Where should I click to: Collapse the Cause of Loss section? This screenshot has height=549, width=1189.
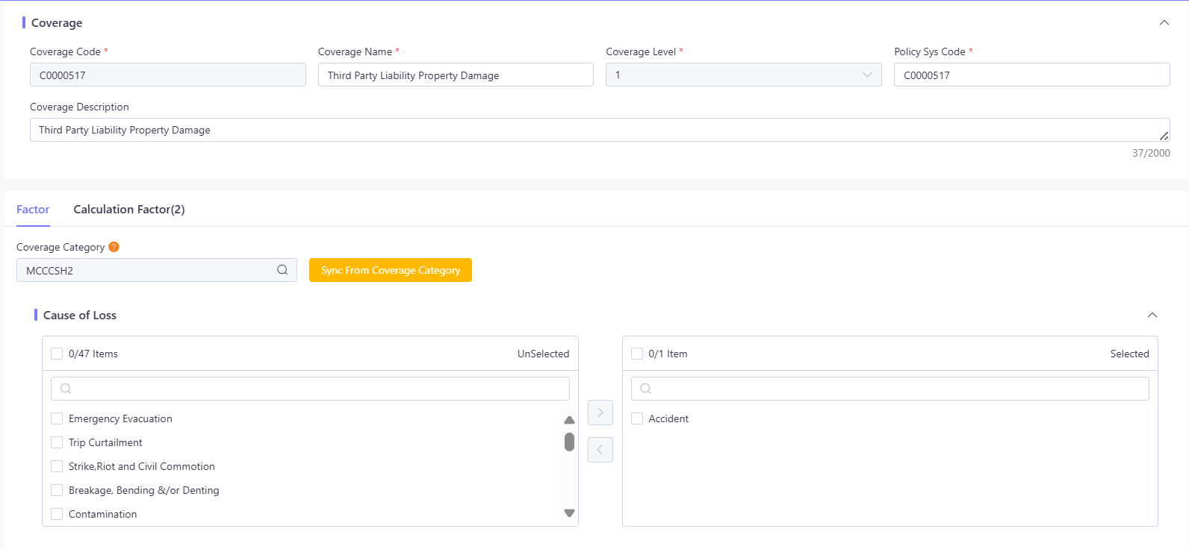point(1152,315)
